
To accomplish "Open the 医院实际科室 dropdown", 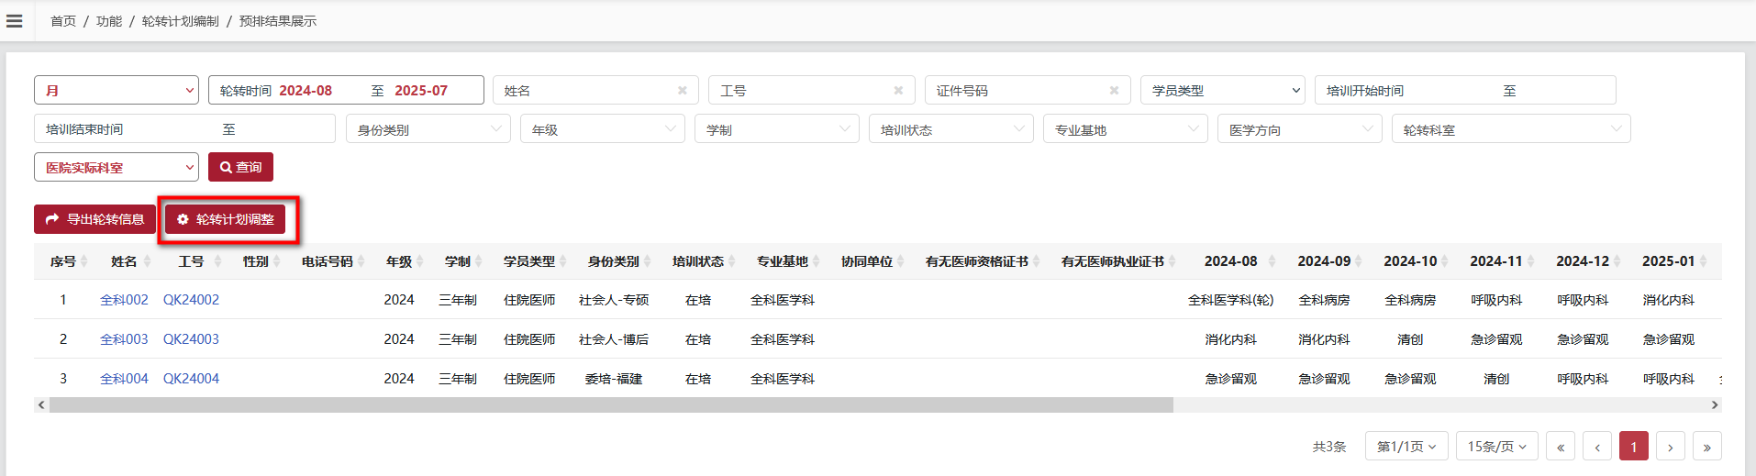I will (117, 167).
